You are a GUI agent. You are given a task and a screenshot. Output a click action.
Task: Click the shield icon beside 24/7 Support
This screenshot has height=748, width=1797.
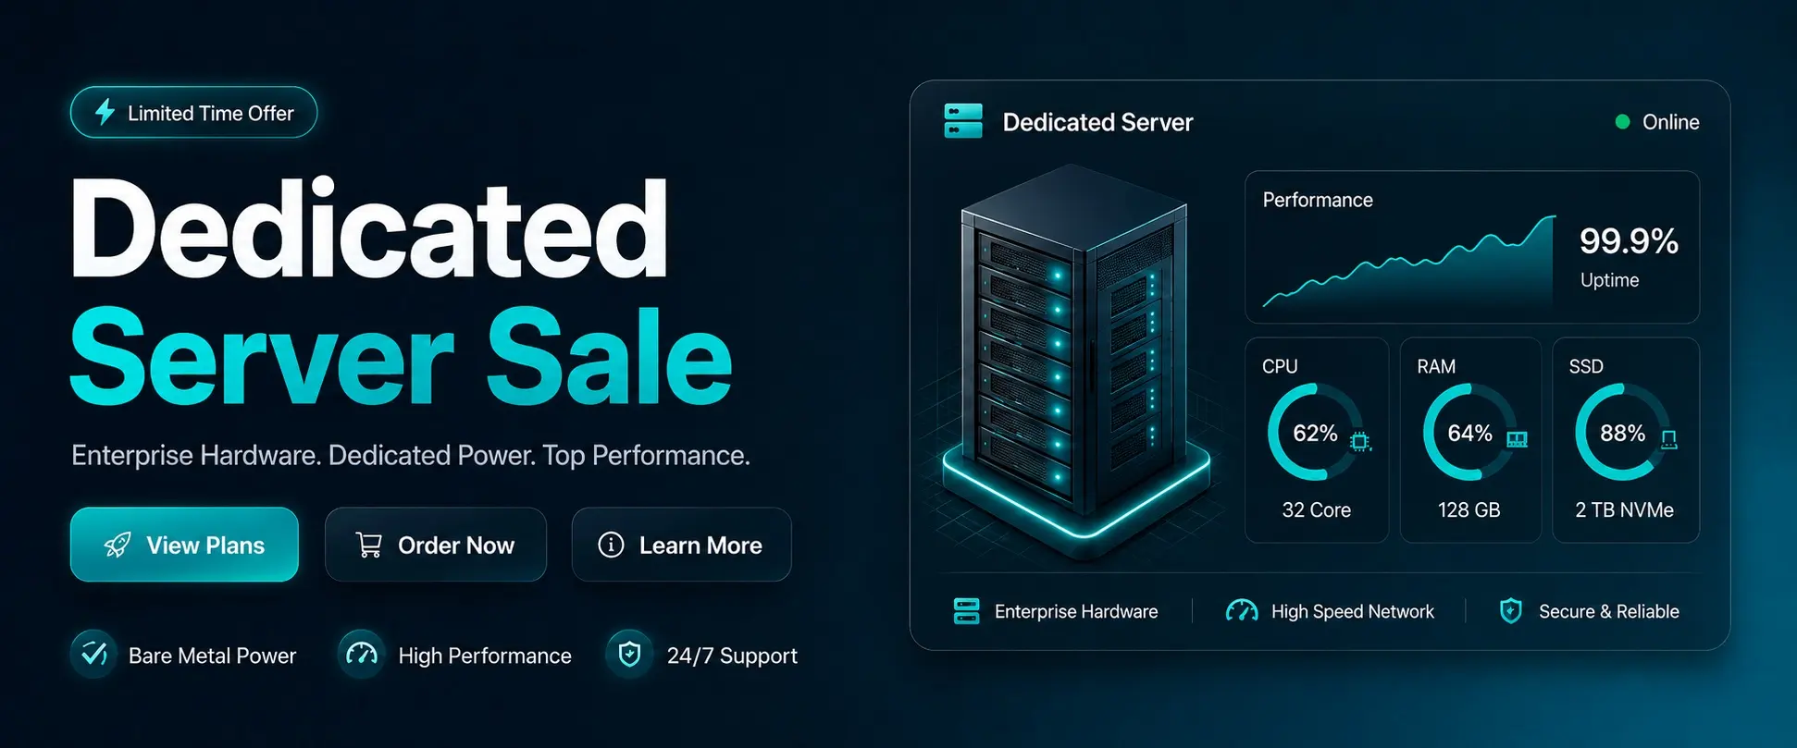pos(629,655)
